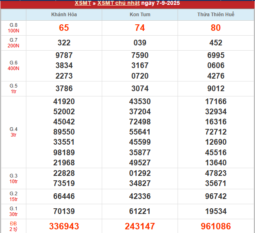The height and width of the screenshot is (233, 255).
Task: Select G.5 number 3074
Action: tap(140, 89)
